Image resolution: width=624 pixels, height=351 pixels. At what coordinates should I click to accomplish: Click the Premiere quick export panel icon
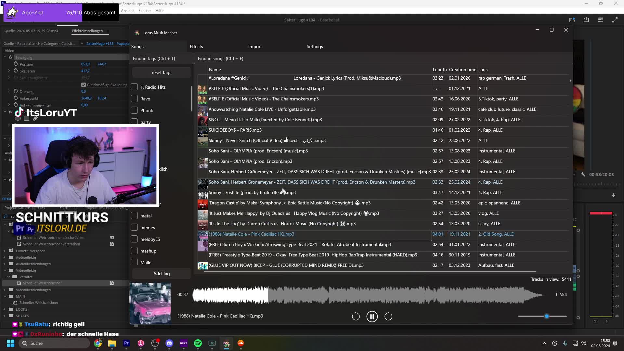[x=572, y=20]
